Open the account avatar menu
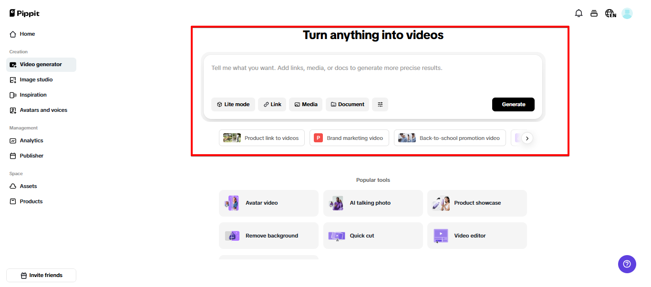Image resolution: width=651 pixels, height=287 pixels. tap(627, 13)
